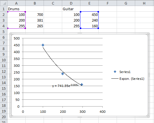This screenshot has height=123, width=154.
Task: Click the Expon. (Series1) legend entry
Action: coord(128,79)
